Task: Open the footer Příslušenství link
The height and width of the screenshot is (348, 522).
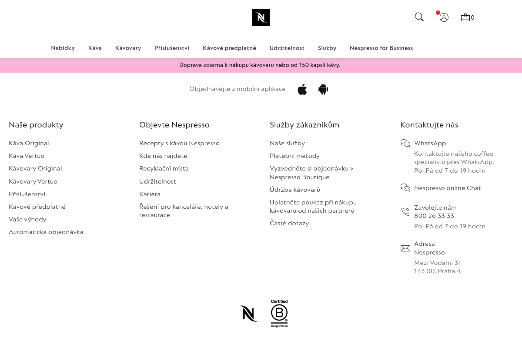Action: coord(27,194)
